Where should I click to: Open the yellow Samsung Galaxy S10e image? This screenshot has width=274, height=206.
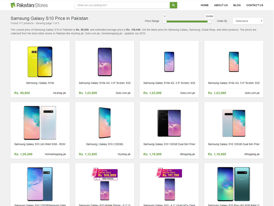tap(40, 62)
